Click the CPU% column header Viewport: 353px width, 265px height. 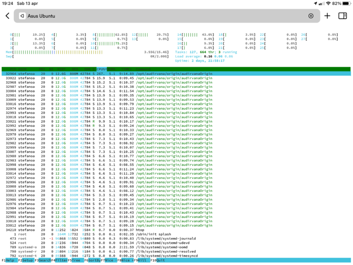(x=102, y=69)
